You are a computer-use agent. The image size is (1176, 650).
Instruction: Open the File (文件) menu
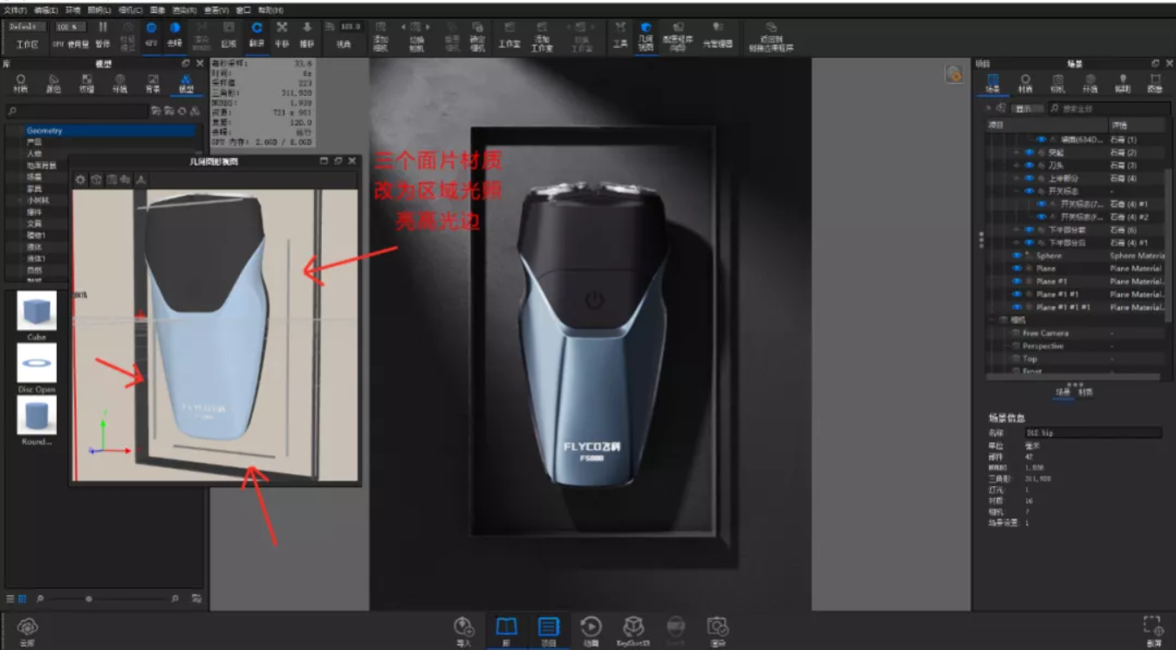point(15,10)
